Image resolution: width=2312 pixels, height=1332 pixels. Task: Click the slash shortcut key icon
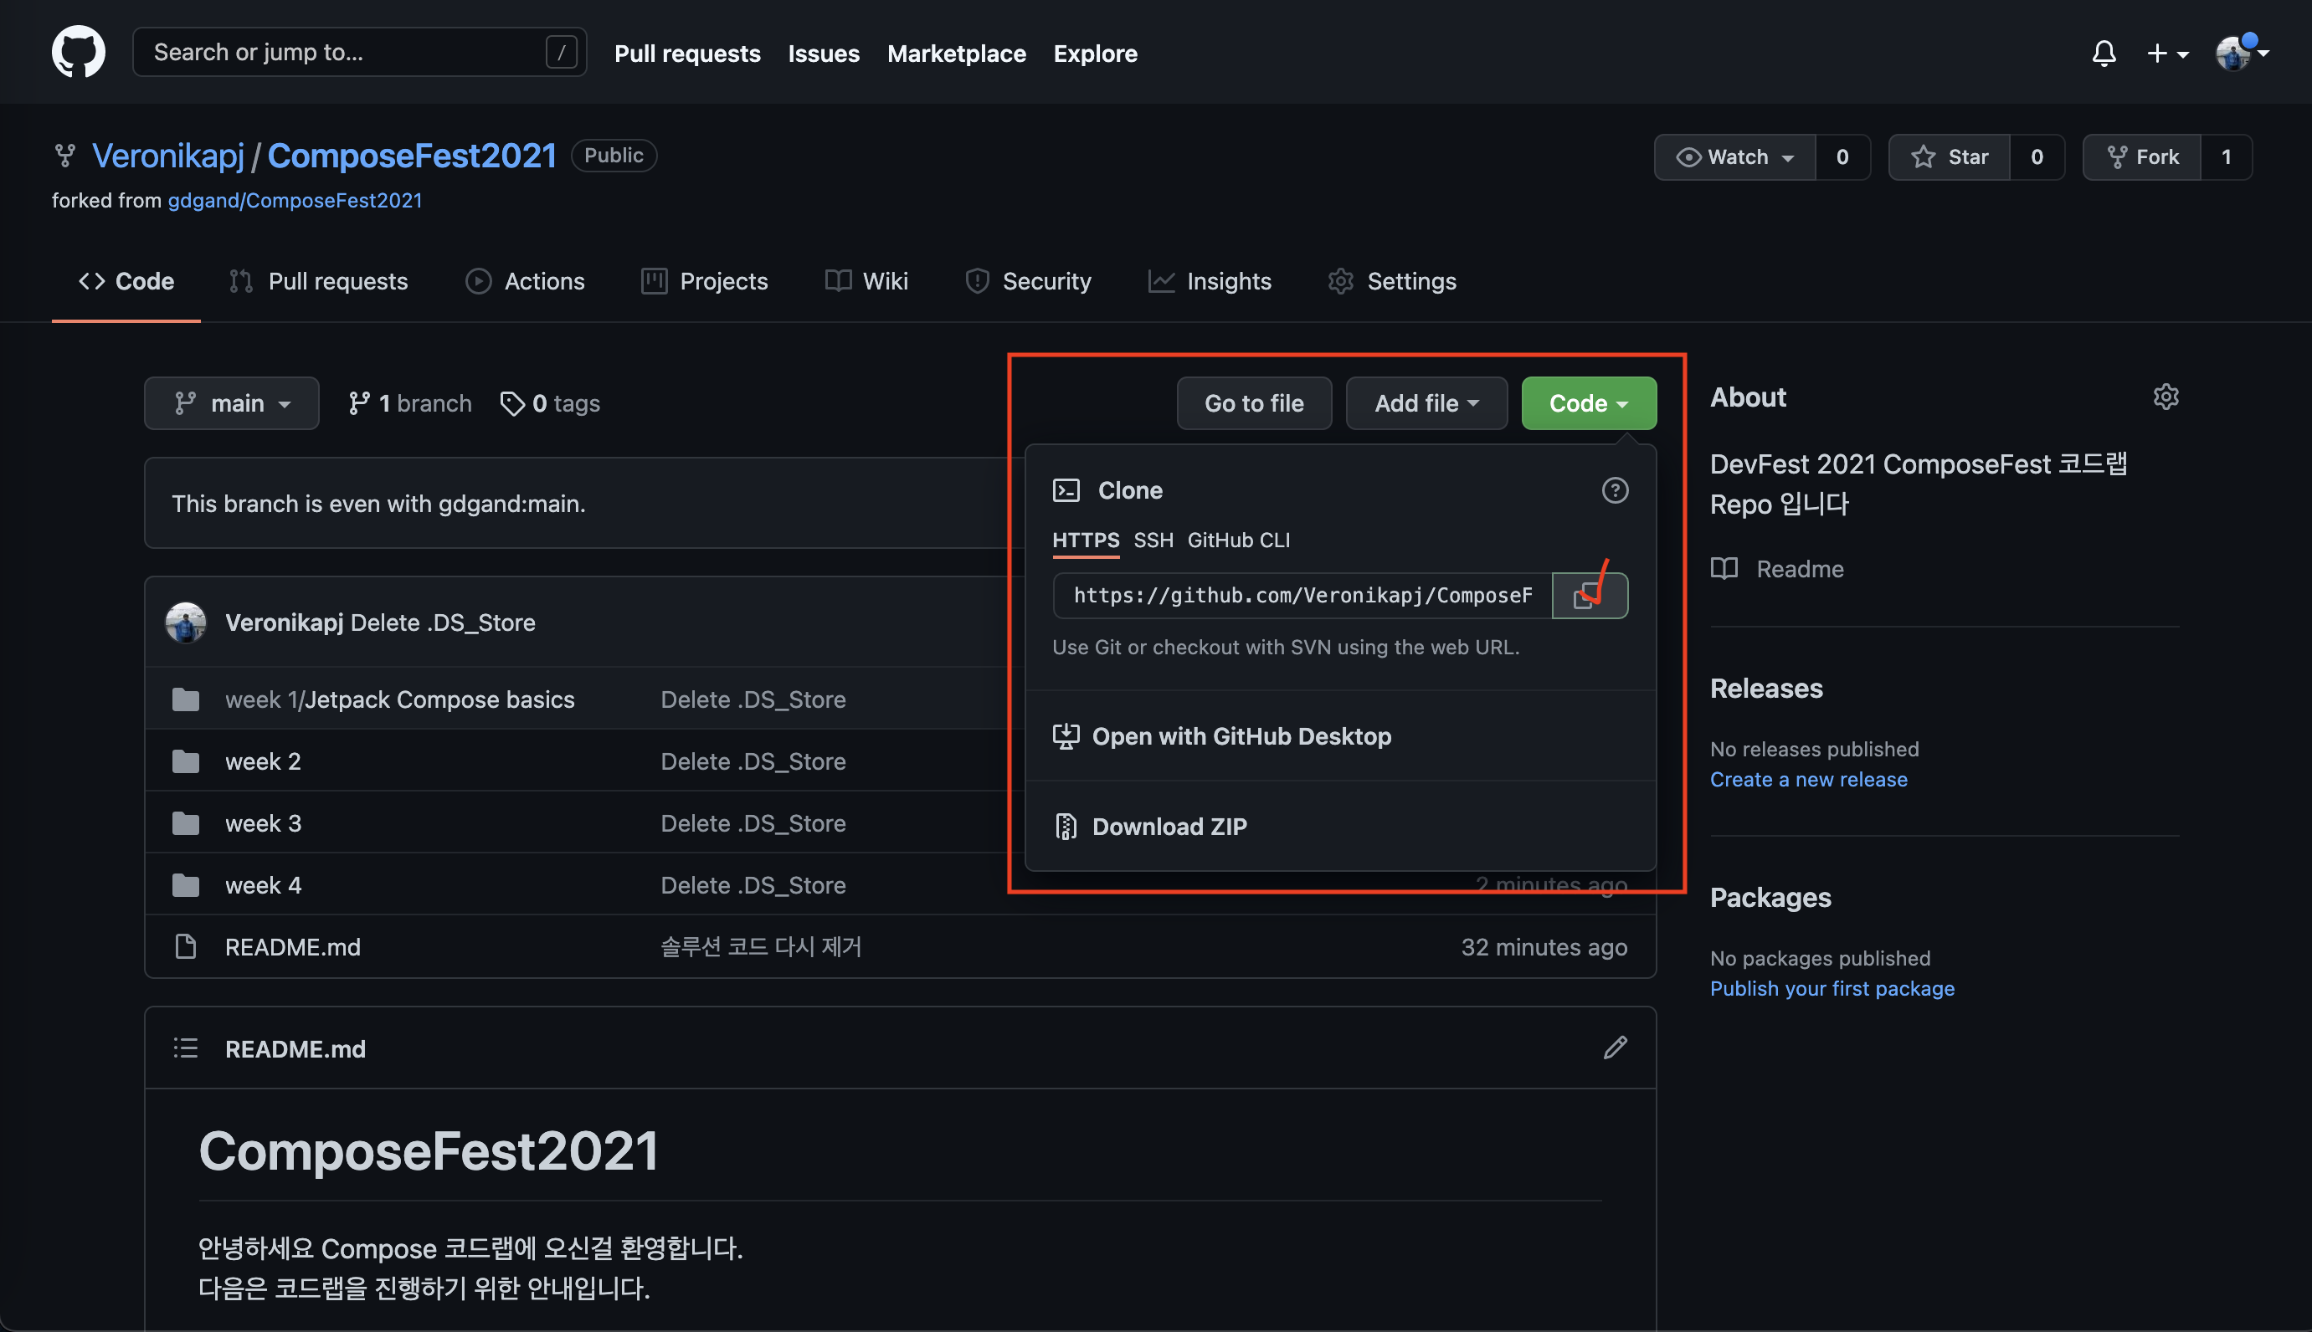(561, 52)
